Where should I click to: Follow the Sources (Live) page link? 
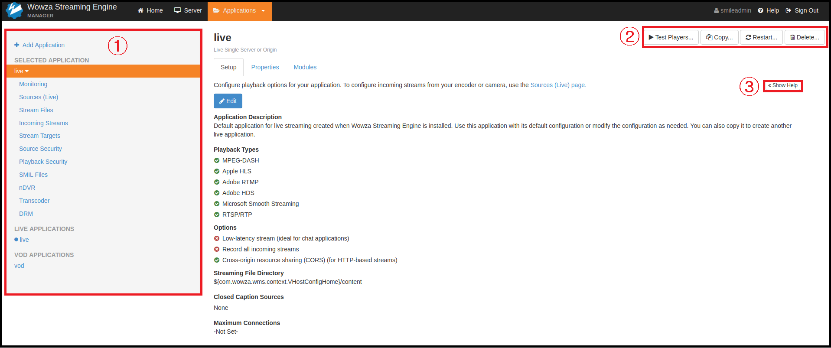point(558,85)
